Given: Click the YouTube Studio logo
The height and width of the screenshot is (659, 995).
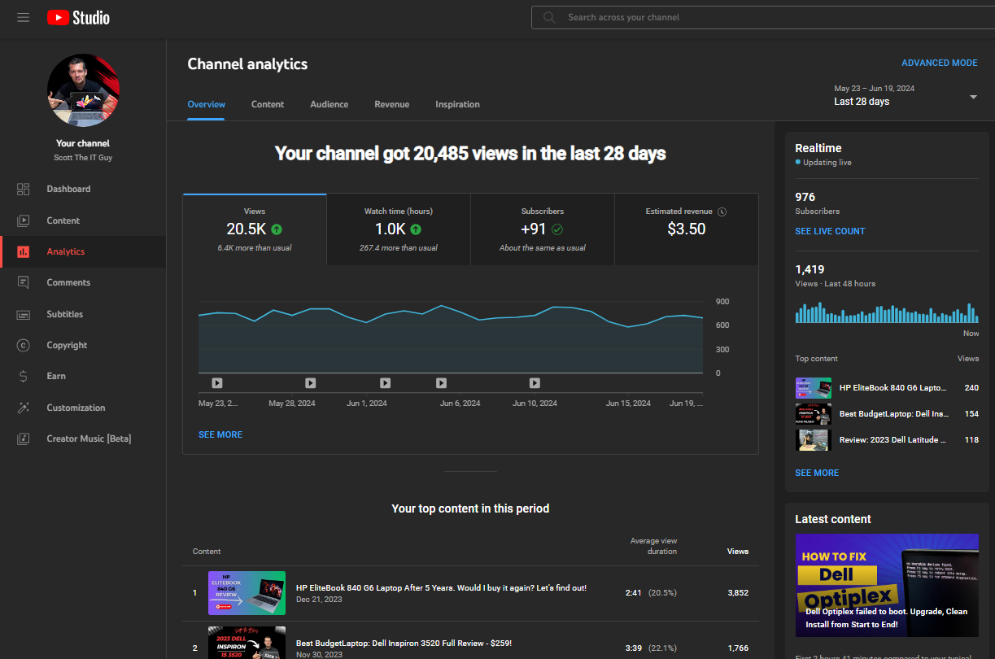Looking at the screenshot, I should click(78, 17).
